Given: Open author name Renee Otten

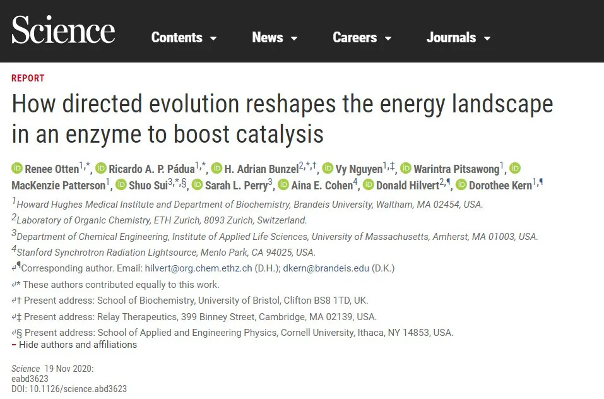Looking at the screenshot, I should 52,169.
